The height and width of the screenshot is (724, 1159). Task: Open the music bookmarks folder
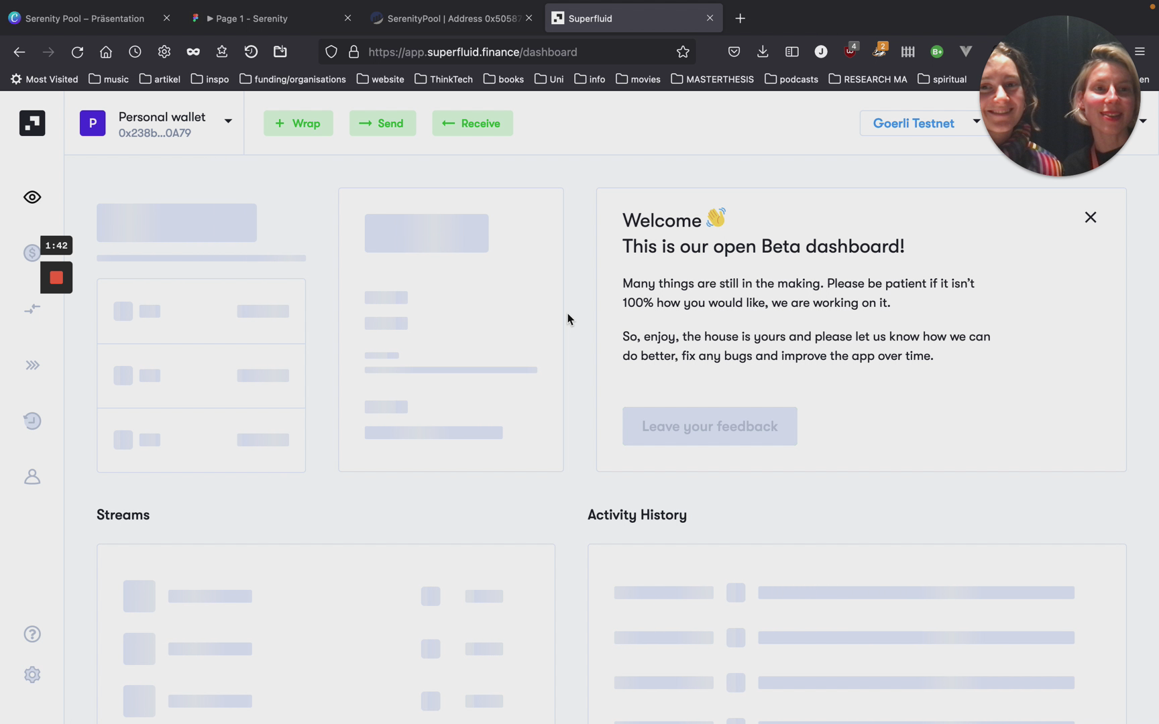tap(109, 79)
